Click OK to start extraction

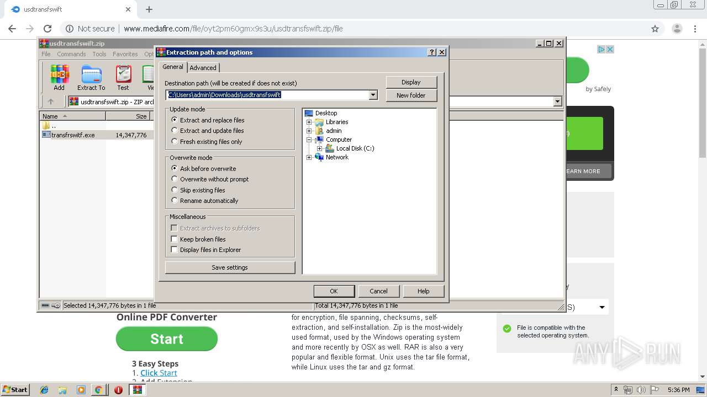334,291
